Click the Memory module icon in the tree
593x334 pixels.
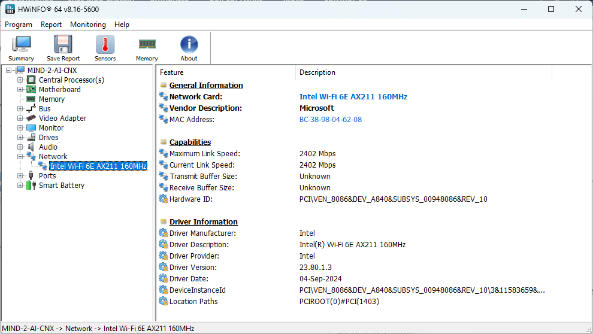(31, 99)
